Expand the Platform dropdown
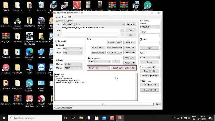The height and width of the screenshot is (121, 215). (81, 64)
